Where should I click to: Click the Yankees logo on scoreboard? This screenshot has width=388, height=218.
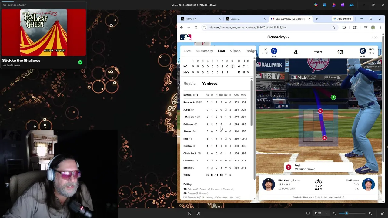click(x=363, y=51)
